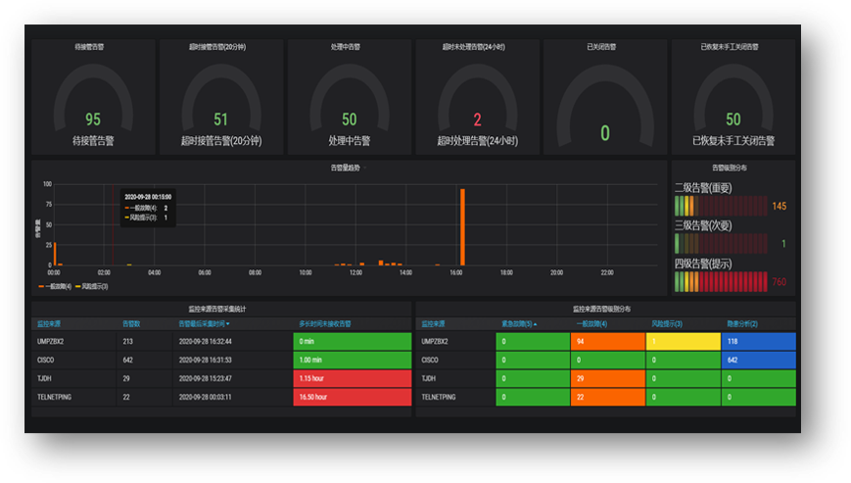The width and height of the screenshot is (851, 483).
Task: Click alarm count 213 in UMPZBX2 row
Action: tap(127, 341)
